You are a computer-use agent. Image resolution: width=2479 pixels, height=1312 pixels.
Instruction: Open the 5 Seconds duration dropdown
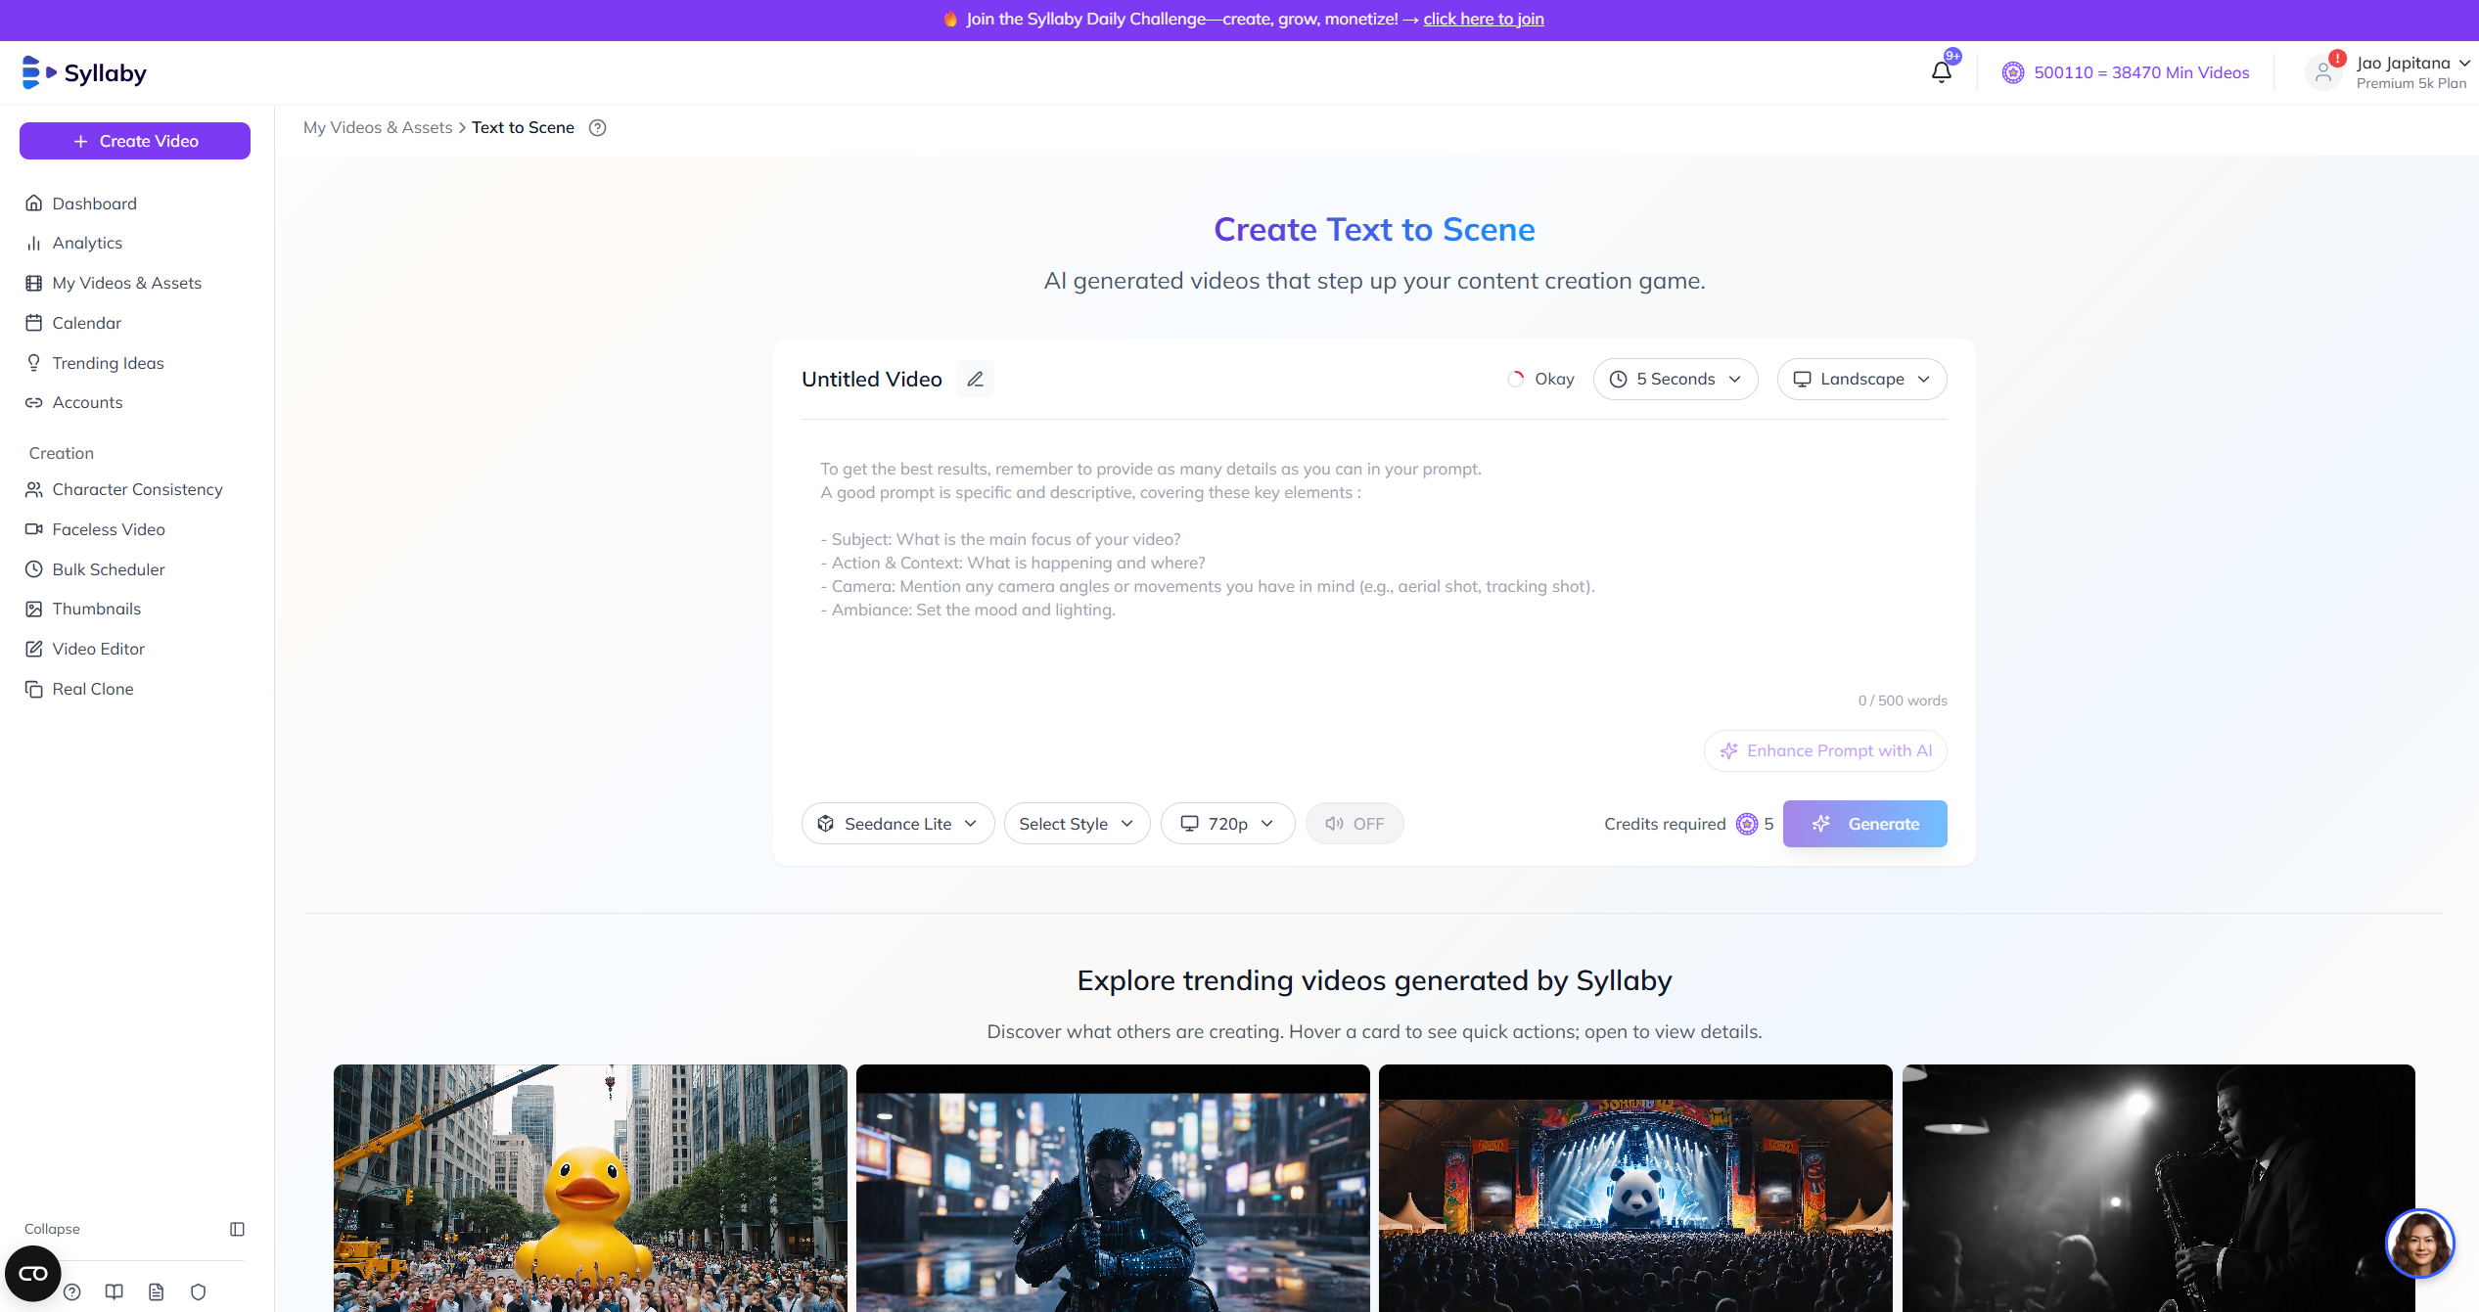1675,379
